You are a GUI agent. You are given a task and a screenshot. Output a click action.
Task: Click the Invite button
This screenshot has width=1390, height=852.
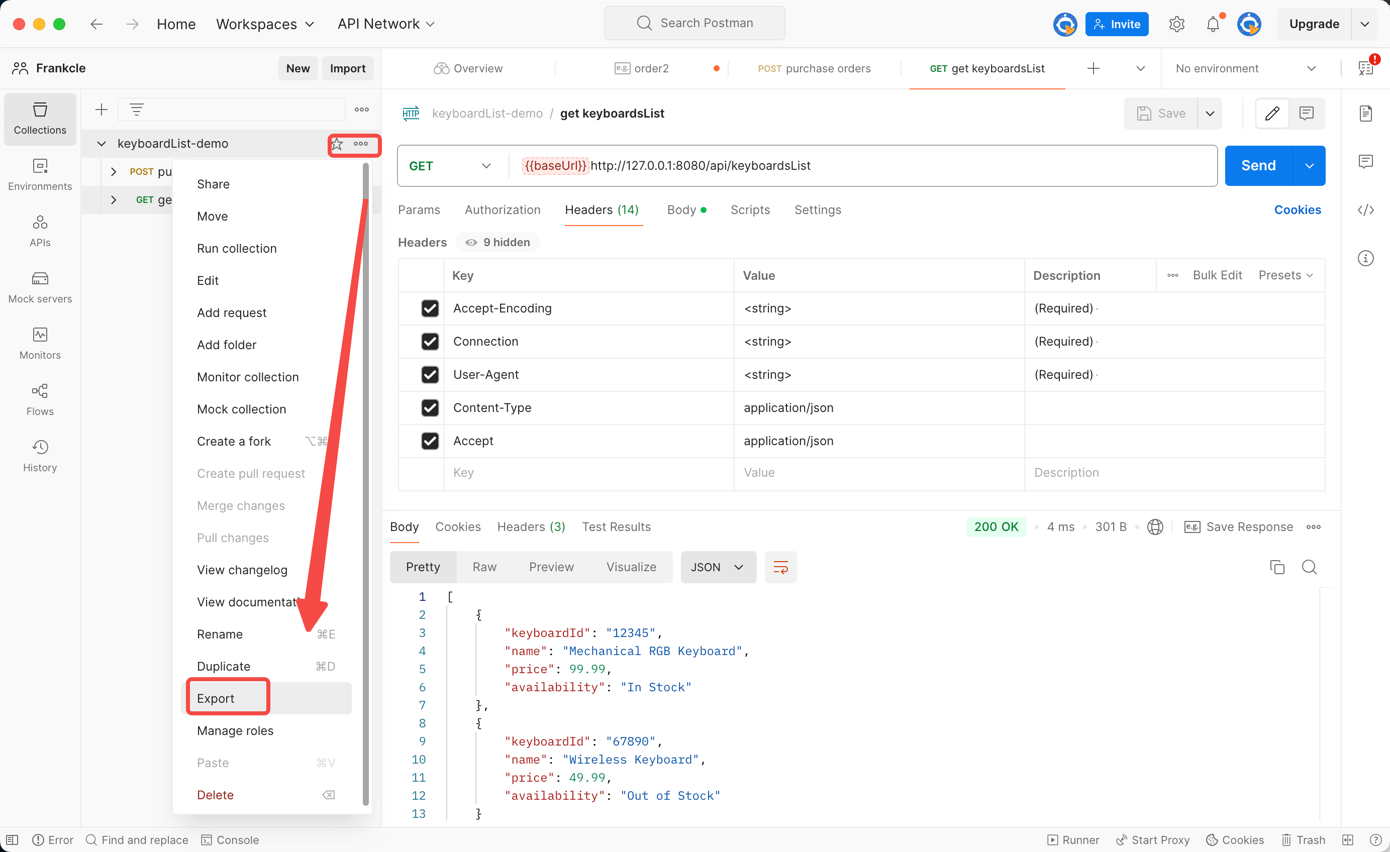point(1117,24)
